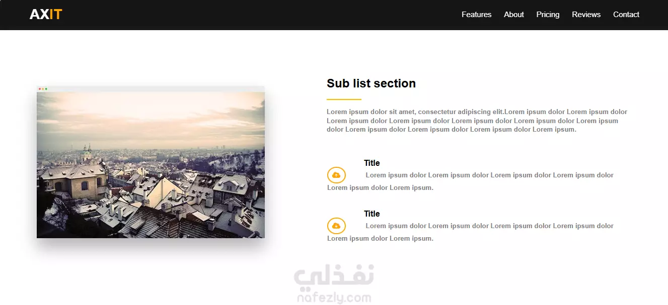
Task: Click the "Sub list section" heading
Action: pos(371,83)
